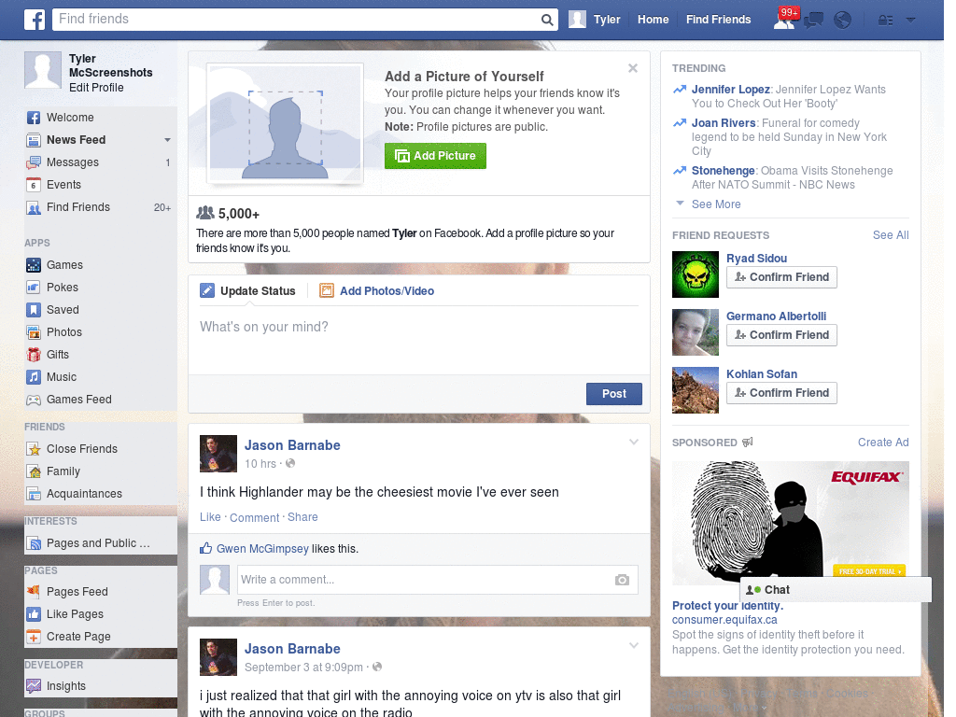Click camera icon in comment box
Screen dimensions: 956x717
(622, 580)
